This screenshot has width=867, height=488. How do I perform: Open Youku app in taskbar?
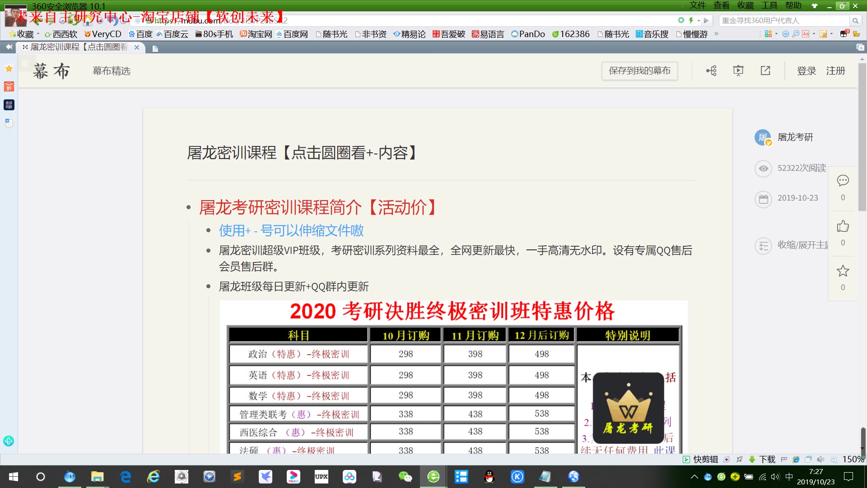click(x=293, y=477)
